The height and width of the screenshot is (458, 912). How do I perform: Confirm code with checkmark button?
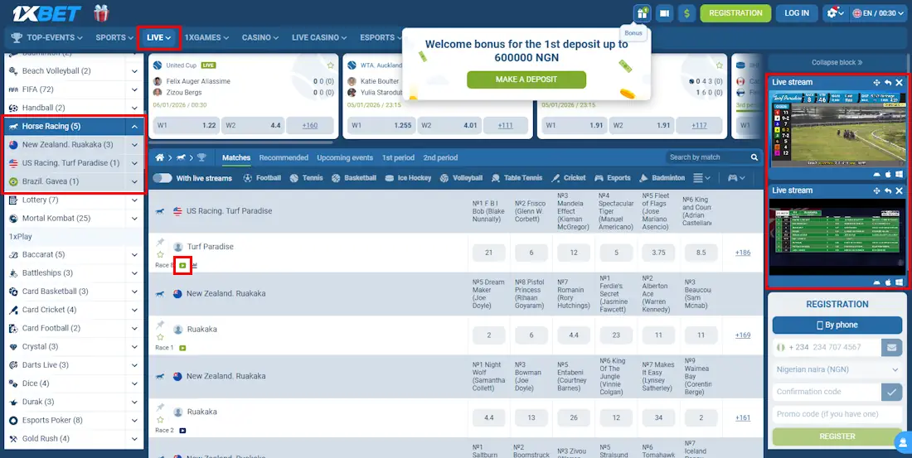coord(891,392)
